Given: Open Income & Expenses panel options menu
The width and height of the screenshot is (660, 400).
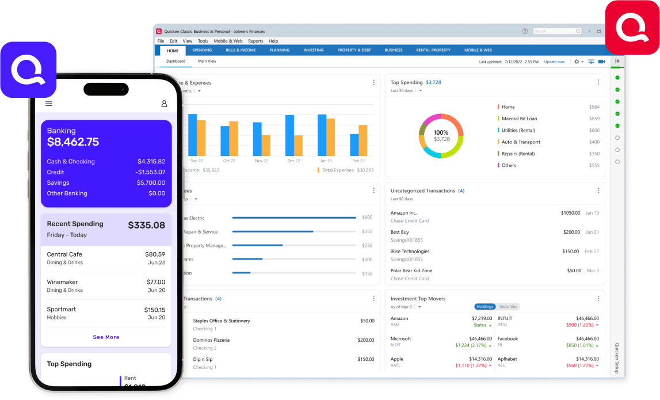Looking at the screenshot, I should coord(374,82).
